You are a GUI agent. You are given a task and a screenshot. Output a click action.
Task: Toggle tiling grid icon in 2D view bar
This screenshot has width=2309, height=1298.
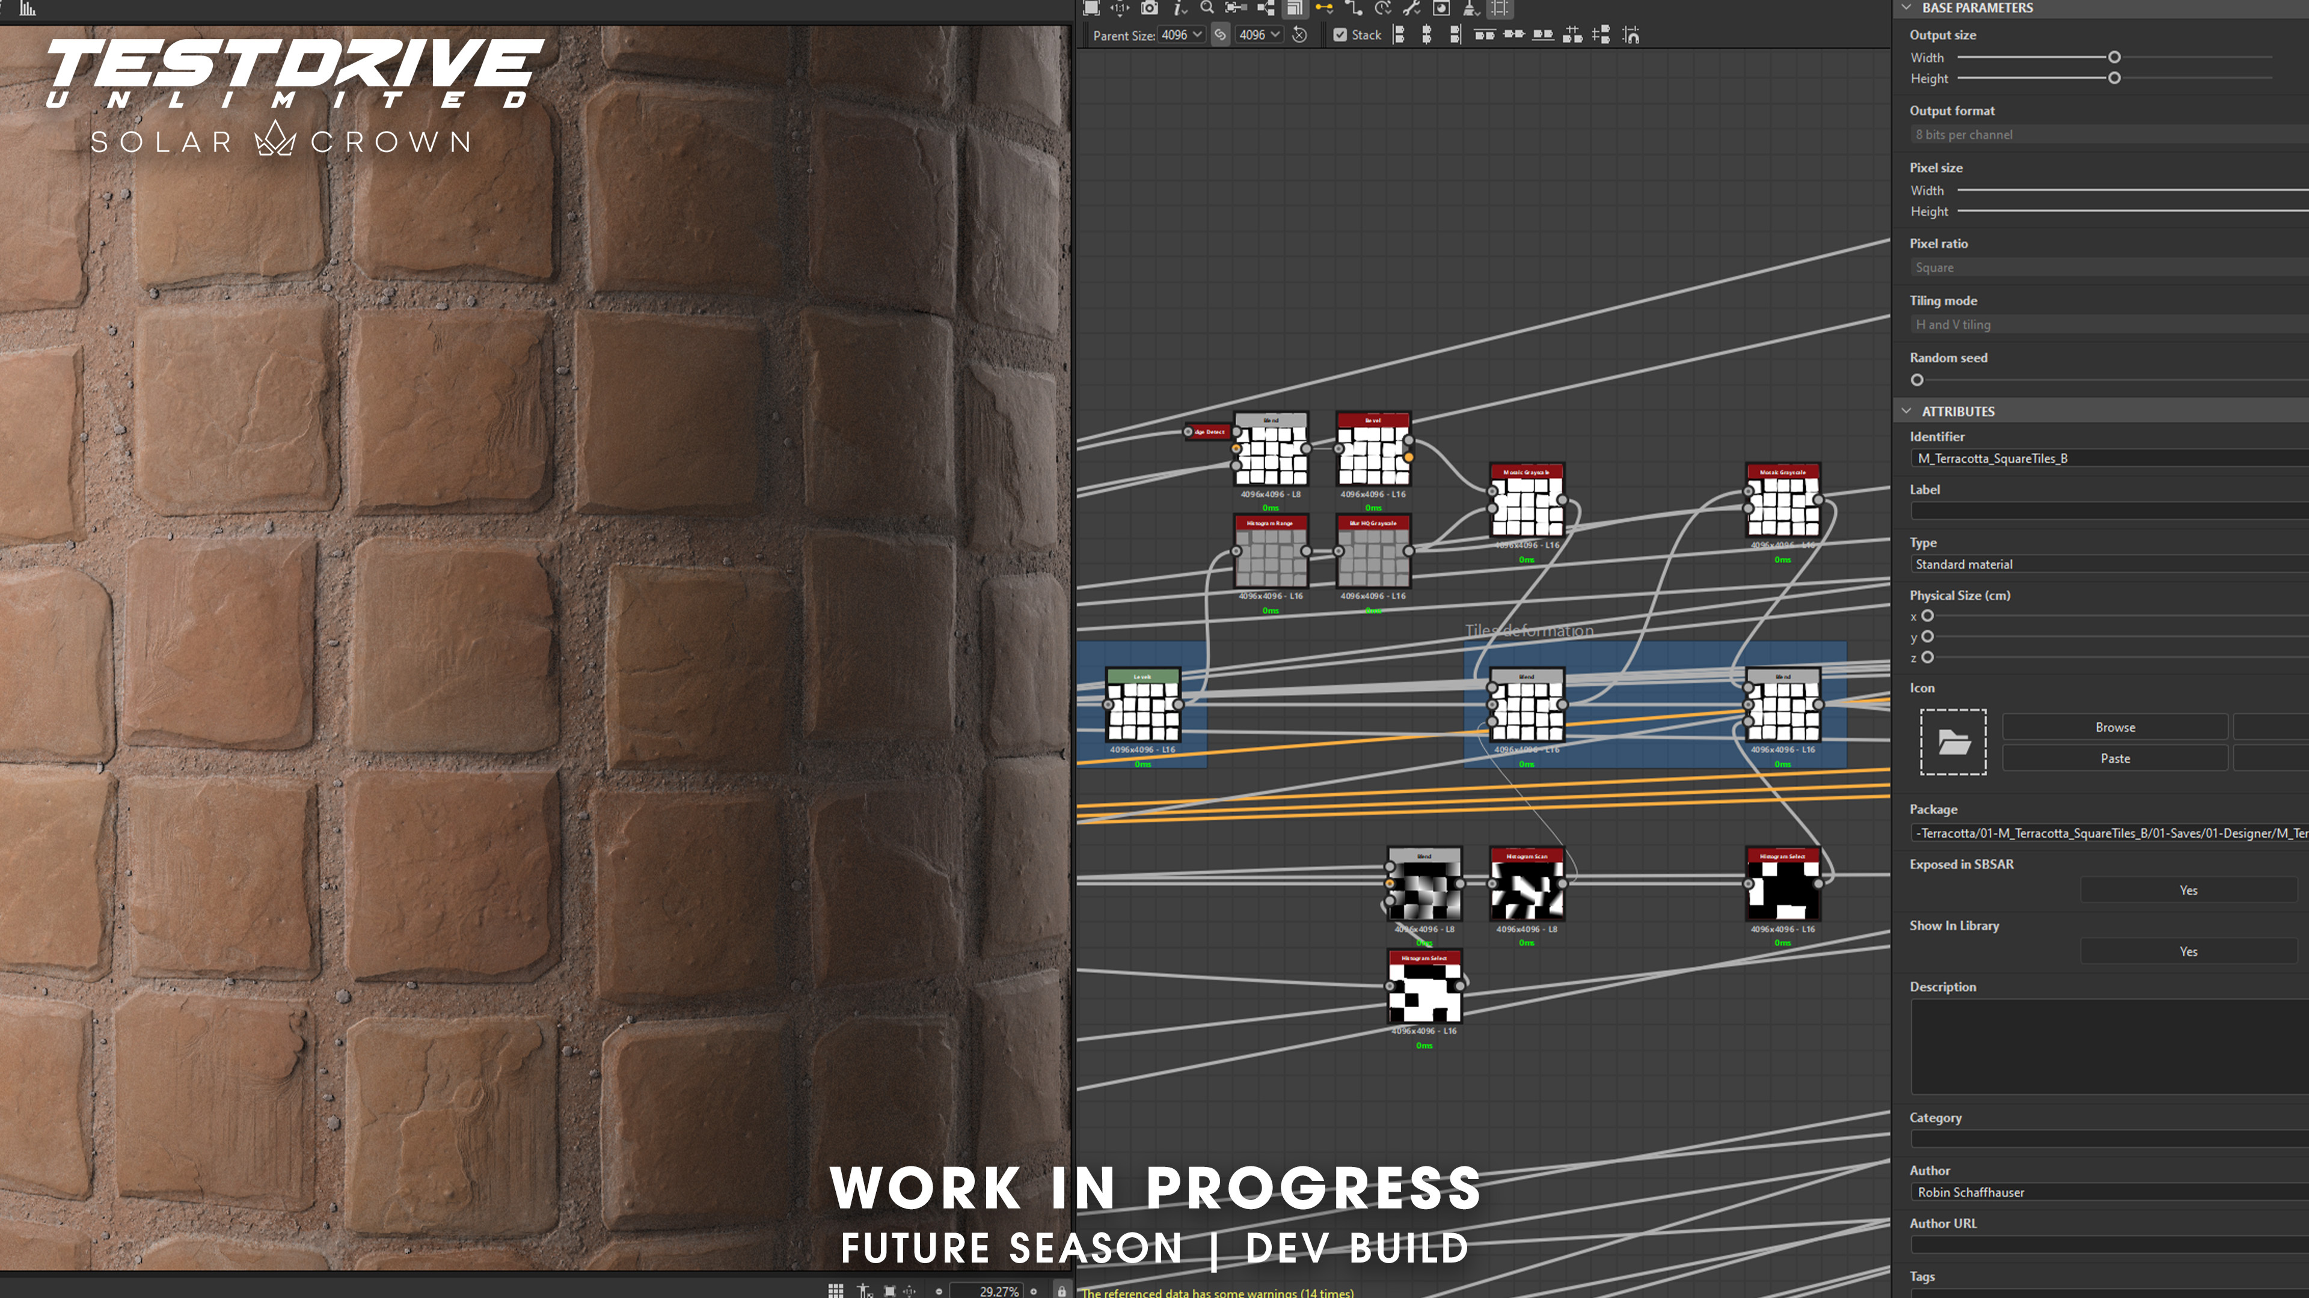tap(835, 1290)
